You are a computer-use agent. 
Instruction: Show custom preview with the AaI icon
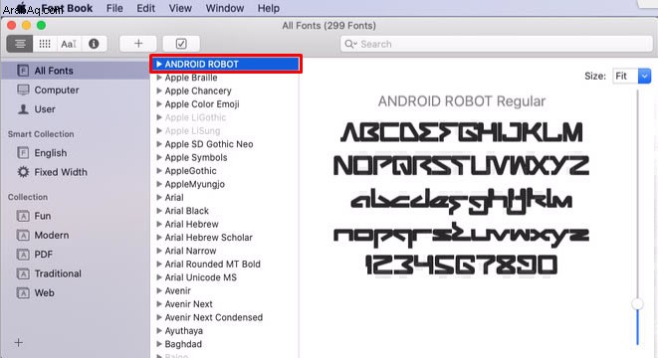(69, 44)
